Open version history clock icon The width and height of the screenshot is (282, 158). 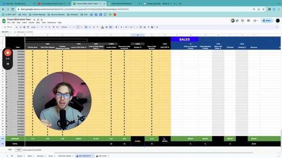tap(243, 21)
